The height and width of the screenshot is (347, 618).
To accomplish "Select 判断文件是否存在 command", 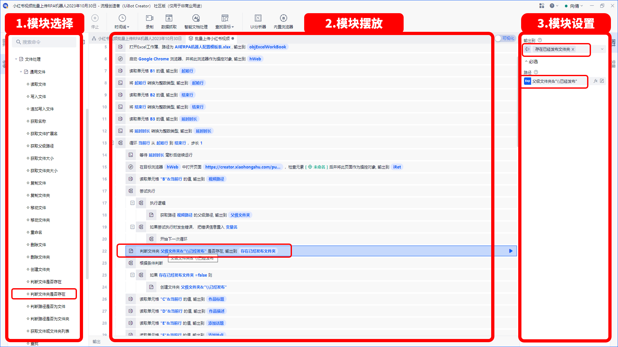I will point(46,282).
